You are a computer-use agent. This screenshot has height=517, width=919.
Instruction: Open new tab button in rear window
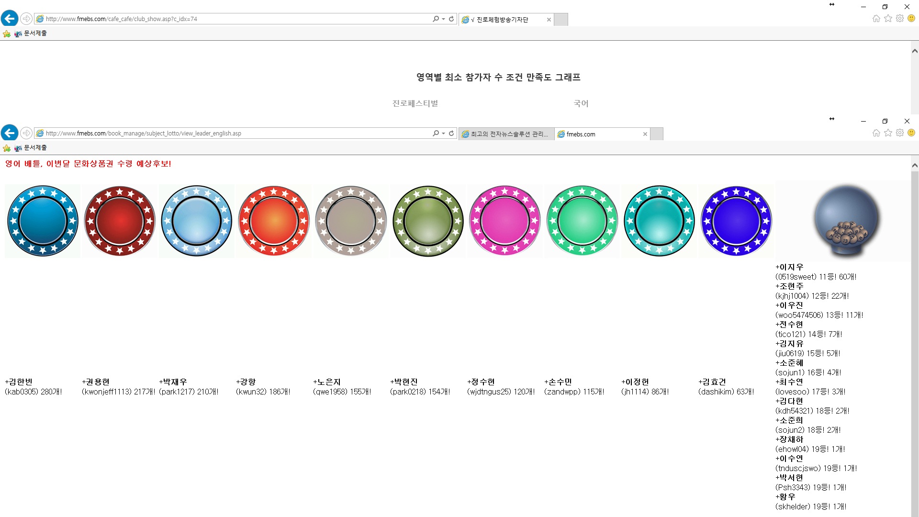(x=561, y=20)
